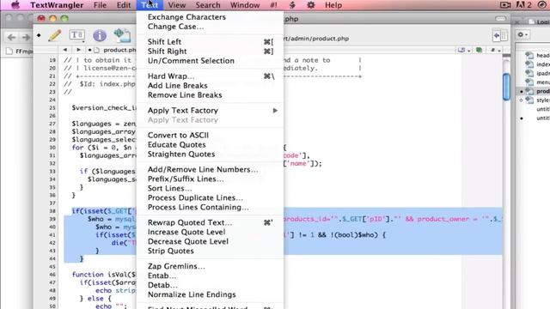Open the View menu
The image size is (550, 309).
[x=177, y=5]
